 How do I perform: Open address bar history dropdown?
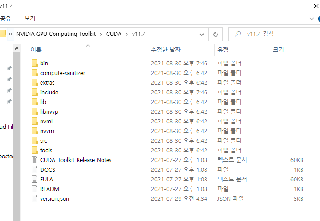202,35
